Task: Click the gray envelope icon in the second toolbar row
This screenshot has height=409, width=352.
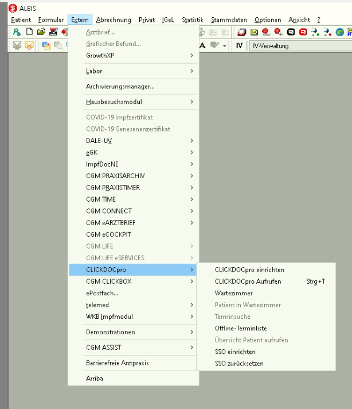Action: tap(17, 45)
